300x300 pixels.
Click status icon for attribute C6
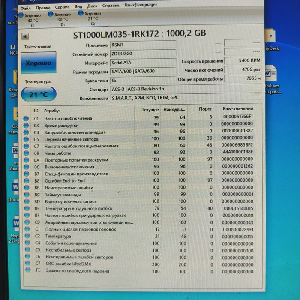(28, 256)
